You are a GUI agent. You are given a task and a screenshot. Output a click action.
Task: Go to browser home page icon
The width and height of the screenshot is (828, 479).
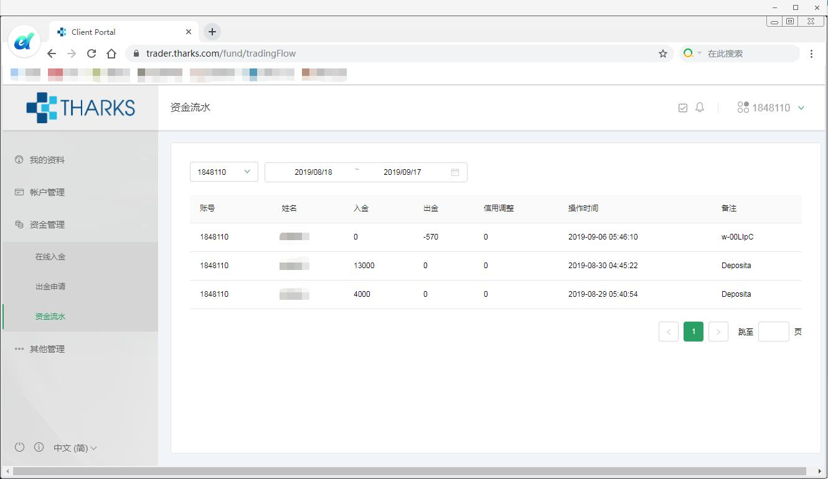(111, 53)
